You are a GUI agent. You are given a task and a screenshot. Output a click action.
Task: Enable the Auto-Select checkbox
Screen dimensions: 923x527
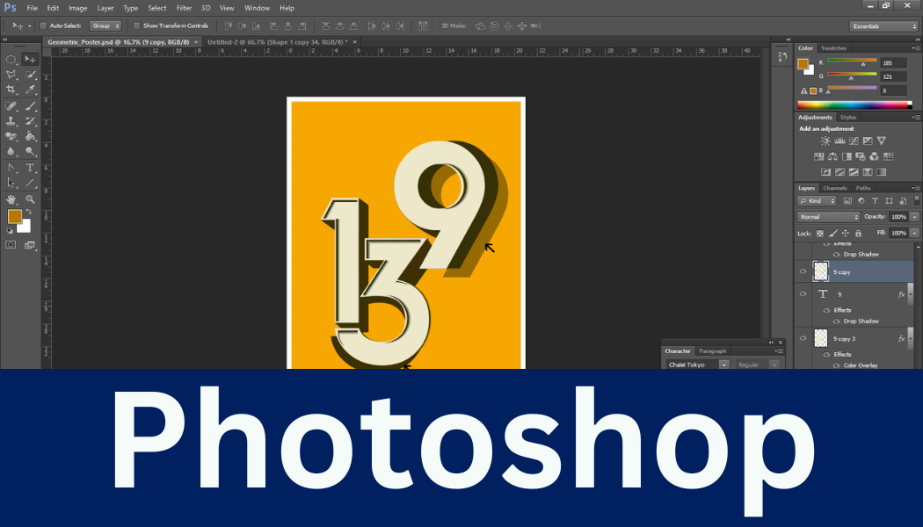[44, 25]
